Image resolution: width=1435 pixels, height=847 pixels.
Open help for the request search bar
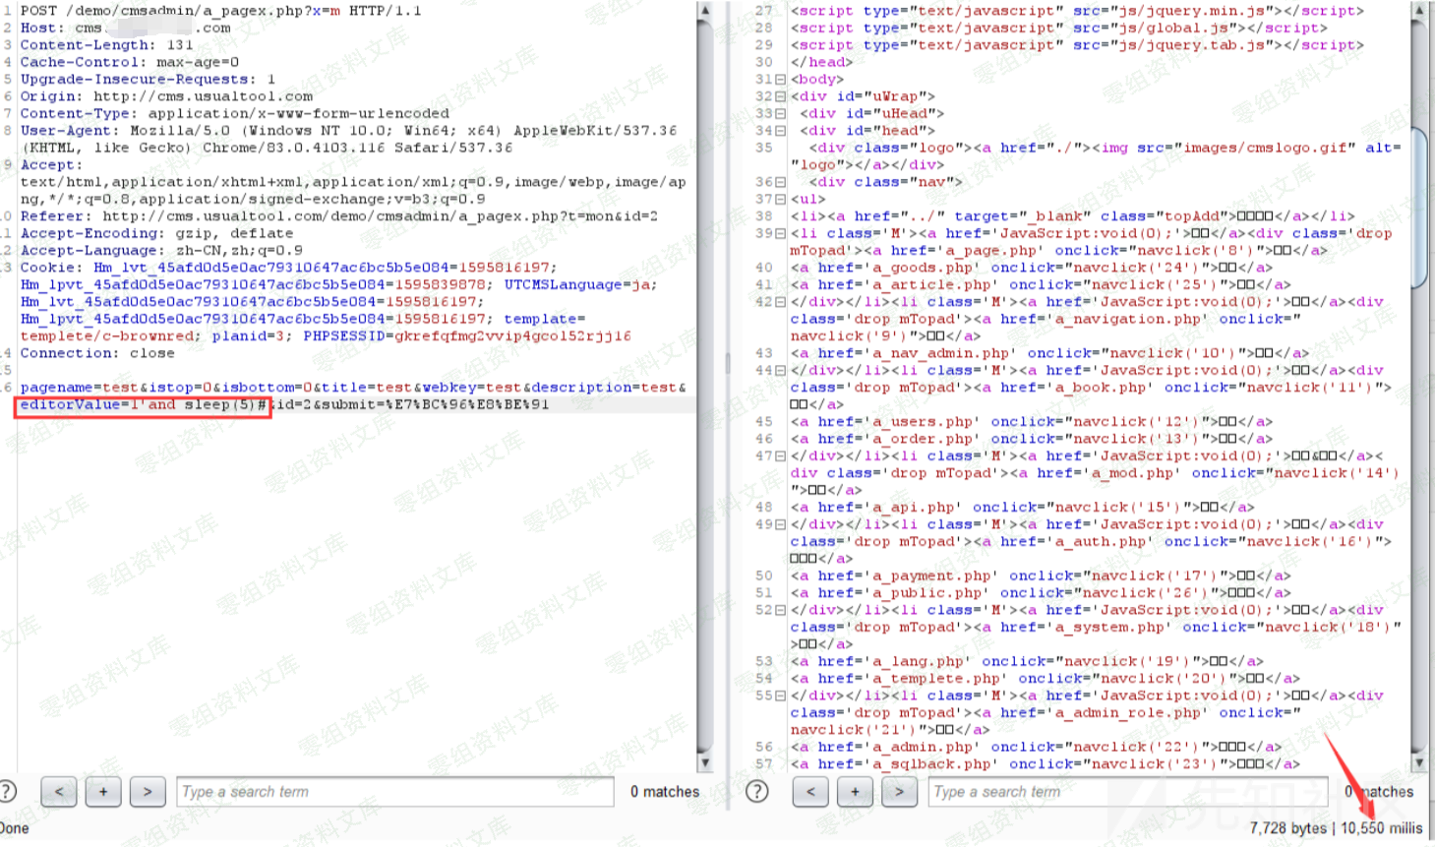(7, 791)
